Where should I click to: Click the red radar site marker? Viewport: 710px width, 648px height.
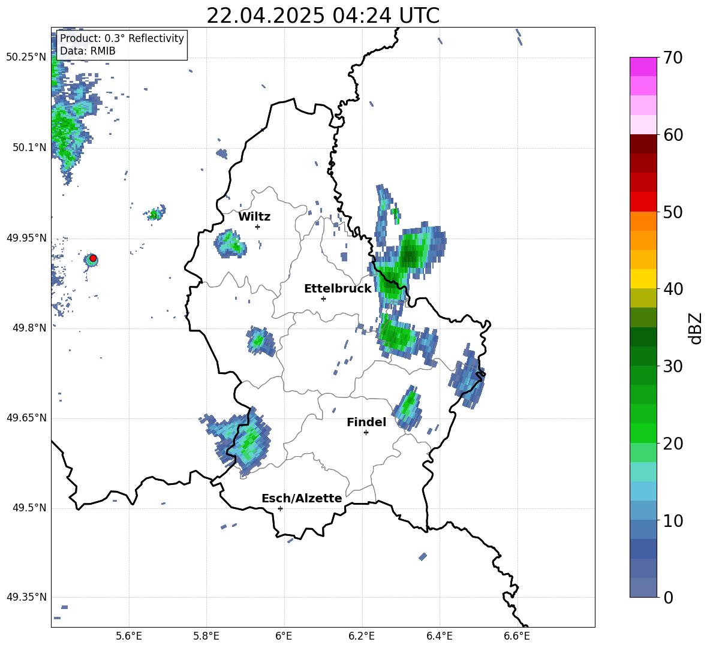pyautogui.click(x=93, y=258)
